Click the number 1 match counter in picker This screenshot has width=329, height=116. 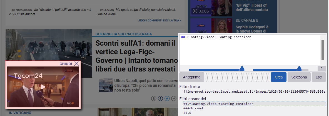[x=322, y=69]
